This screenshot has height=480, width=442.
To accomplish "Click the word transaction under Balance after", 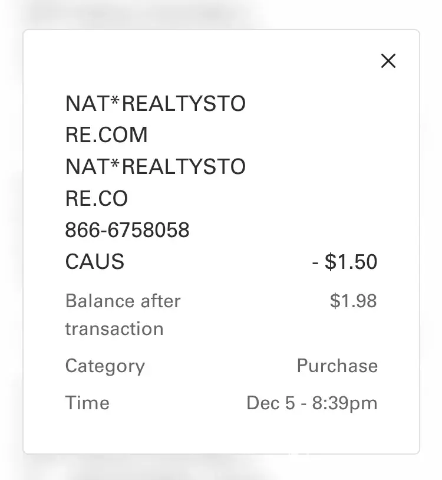I will pos(114,328).
